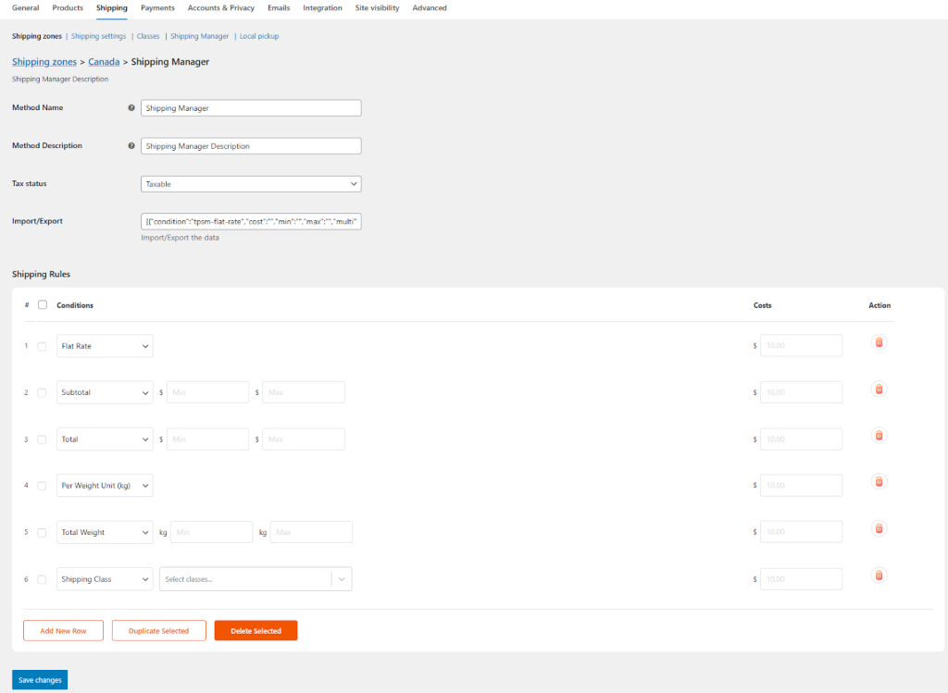Click help icon beside Method Description
The height and width of the screenshot is (693, 948).
(131, 146)
